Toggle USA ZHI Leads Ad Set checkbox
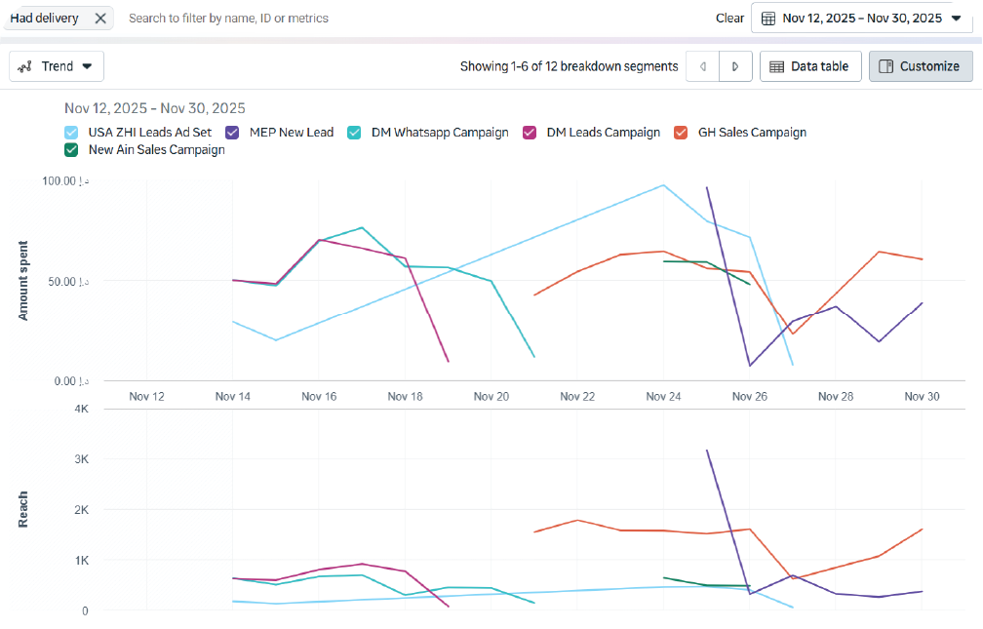Screen dimensions: 983x629 pos(71,133)
